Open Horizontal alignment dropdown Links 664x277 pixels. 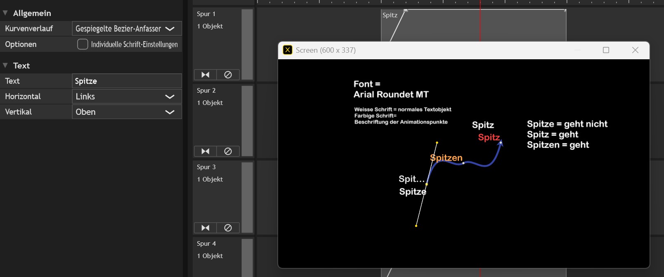pyautogui.click(x=127, y=96)
